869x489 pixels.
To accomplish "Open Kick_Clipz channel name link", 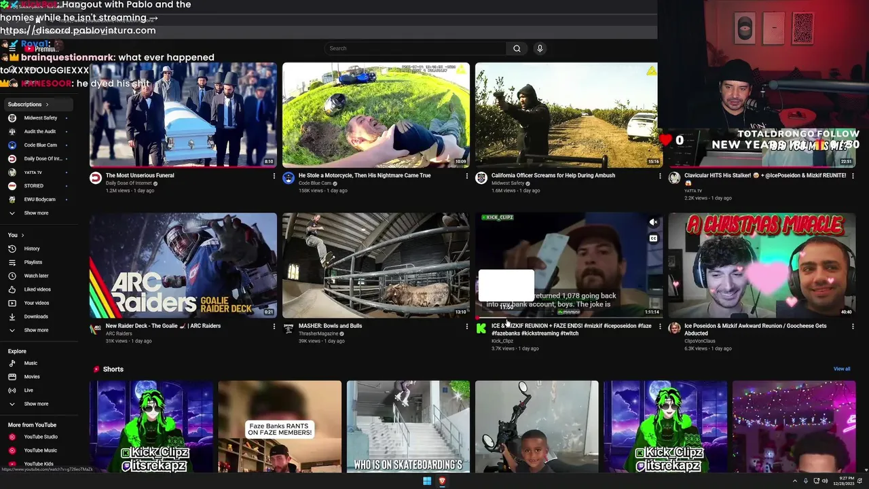I will 502,341.
